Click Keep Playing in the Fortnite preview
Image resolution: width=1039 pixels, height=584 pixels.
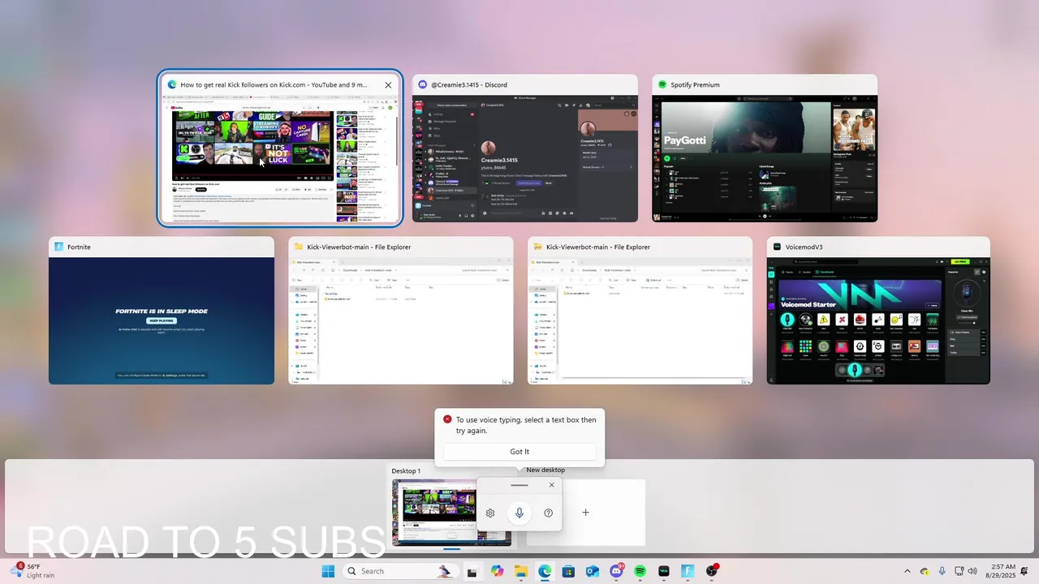(162, 320)
